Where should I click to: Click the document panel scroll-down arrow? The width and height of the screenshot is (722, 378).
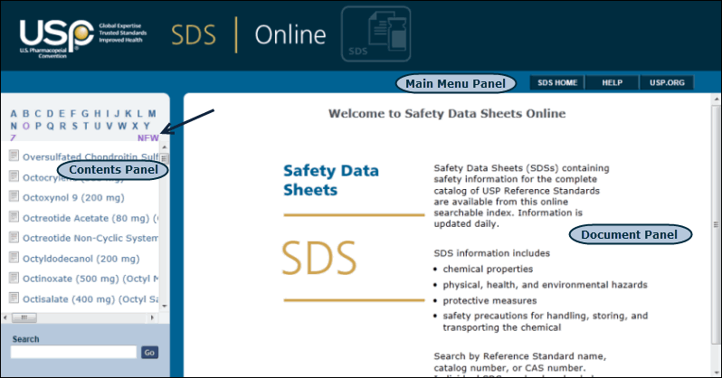716,372
